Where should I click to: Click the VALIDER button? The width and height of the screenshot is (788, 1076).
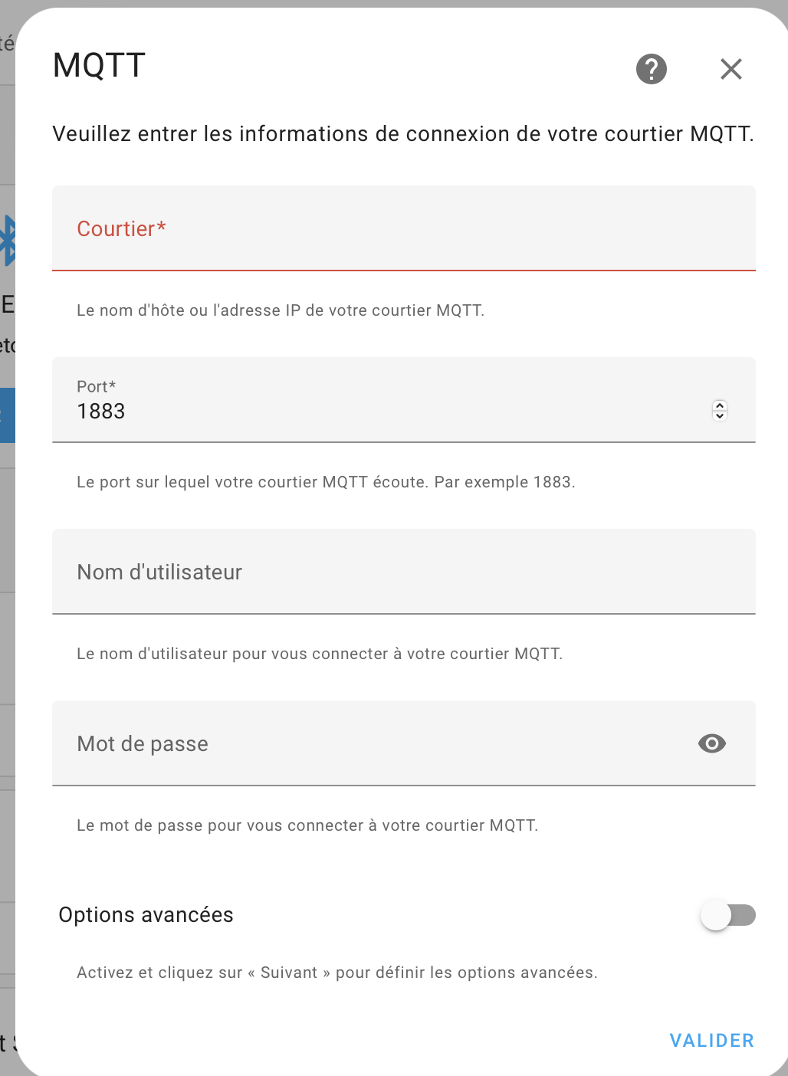tap(712, 1041)
